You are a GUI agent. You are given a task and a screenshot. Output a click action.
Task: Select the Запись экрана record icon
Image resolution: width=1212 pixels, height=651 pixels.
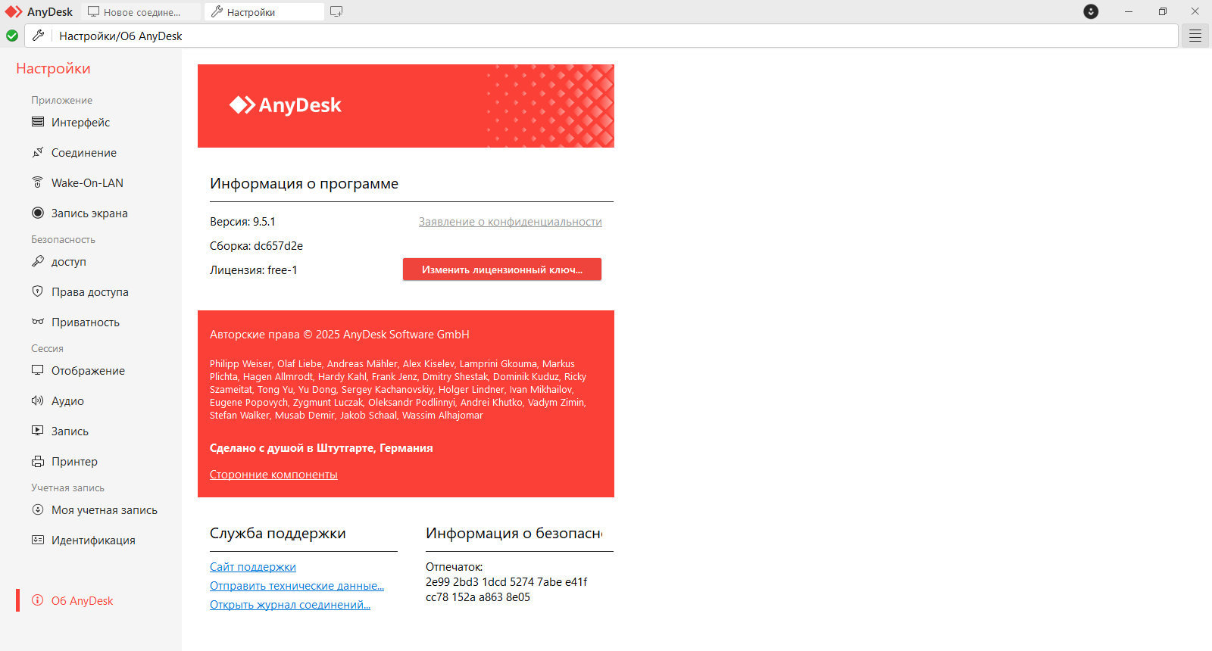tap(38, 213)
